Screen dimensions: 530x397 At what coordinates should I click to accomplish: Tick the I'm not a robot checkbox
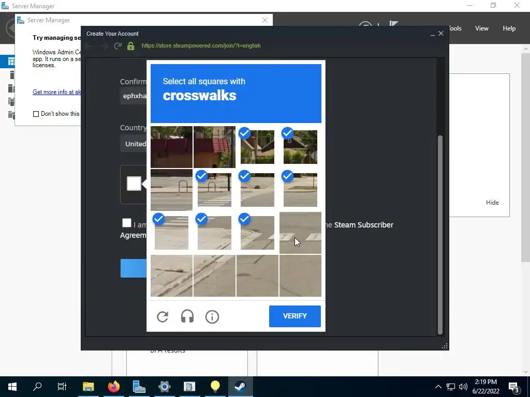(x=134, y=184)
